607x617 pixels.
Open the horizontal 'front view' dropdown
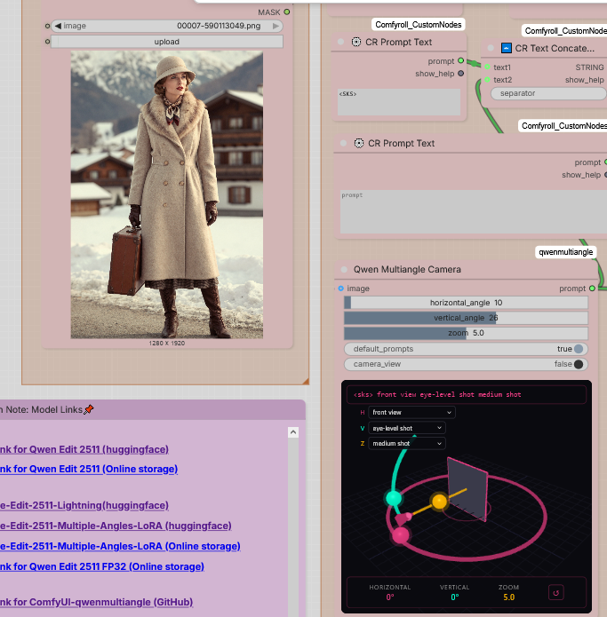[x=412, y=412]
